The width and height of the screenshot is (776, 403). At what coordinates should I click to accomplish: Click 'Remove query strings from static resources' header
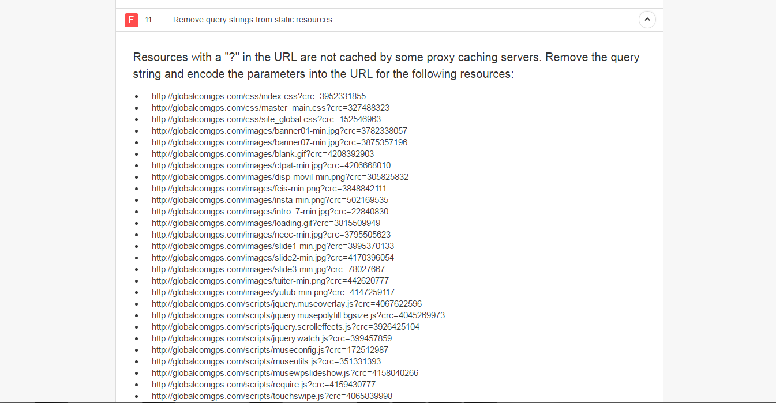coord(253,20)
